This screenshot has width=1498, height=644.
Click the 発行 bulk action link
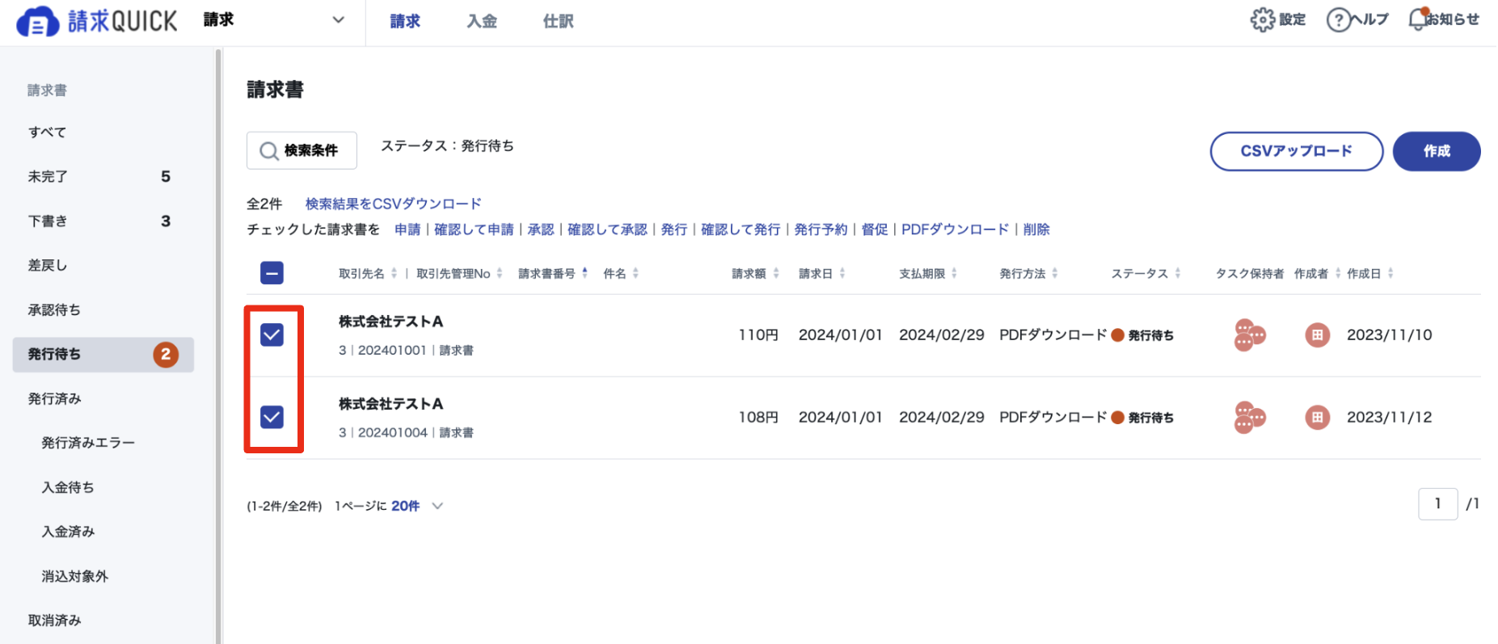(x=674, y=229)
